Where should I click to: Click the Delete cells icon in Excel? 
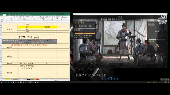(x=52, y=17)
